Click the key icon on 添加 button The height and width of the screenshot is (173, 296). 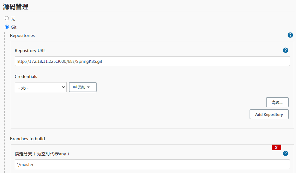click(x=75, y=87)
